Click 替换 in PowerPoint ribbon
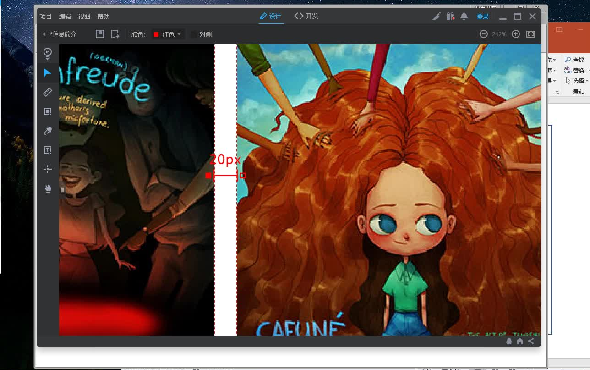This screenshot has width=590, height=370. pyautogui.click(x=574, y=70)
